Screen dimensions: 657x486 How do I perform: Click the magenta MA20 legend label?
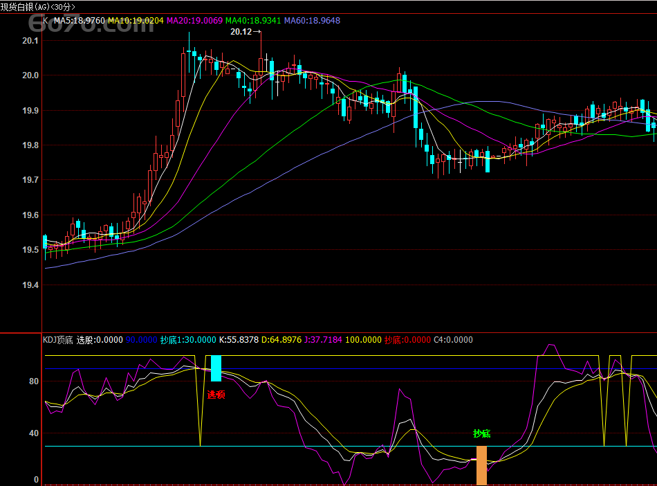click(194, 21)
